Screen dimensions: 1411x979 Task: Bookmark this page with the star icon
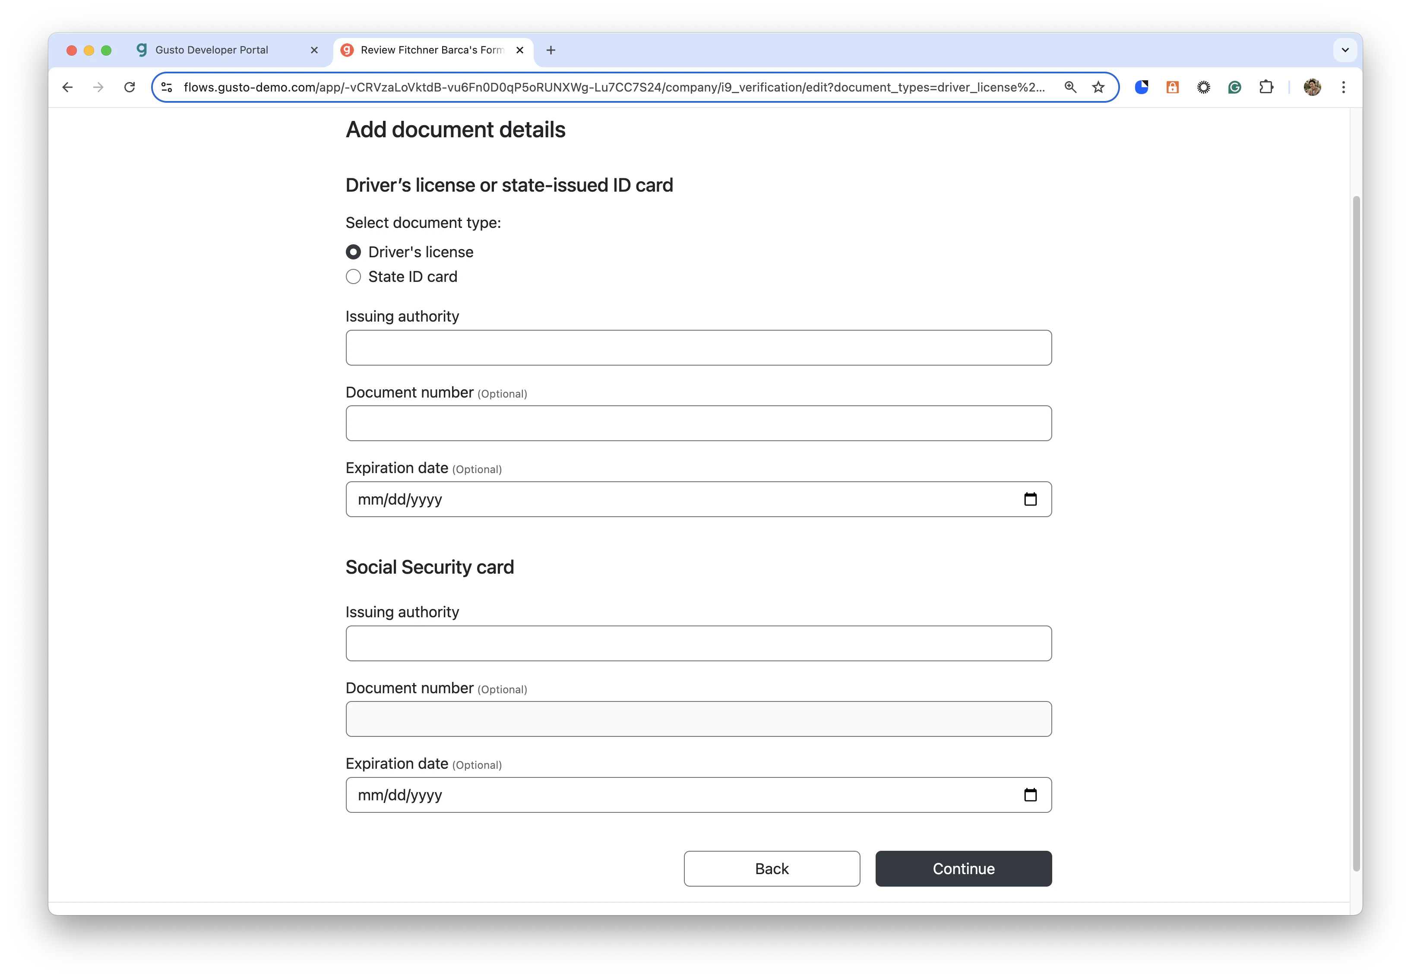1098,87
